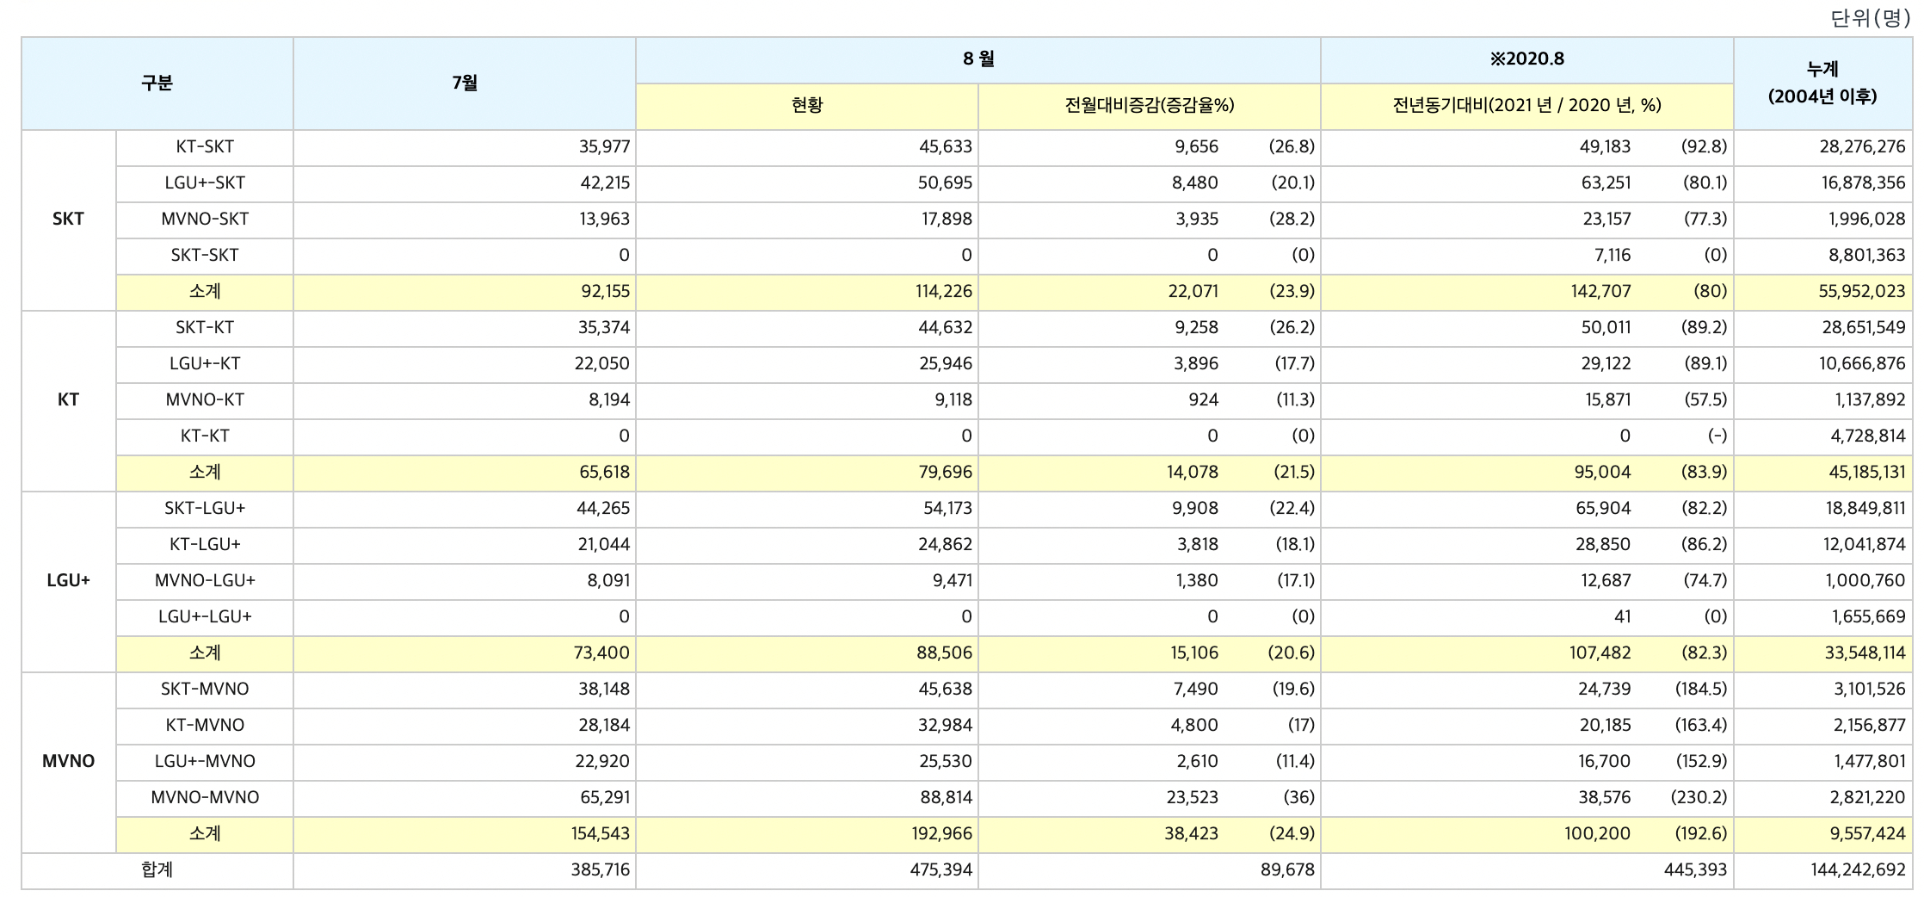
Task: Select the 7월 value 28,184
Action: 604,726
